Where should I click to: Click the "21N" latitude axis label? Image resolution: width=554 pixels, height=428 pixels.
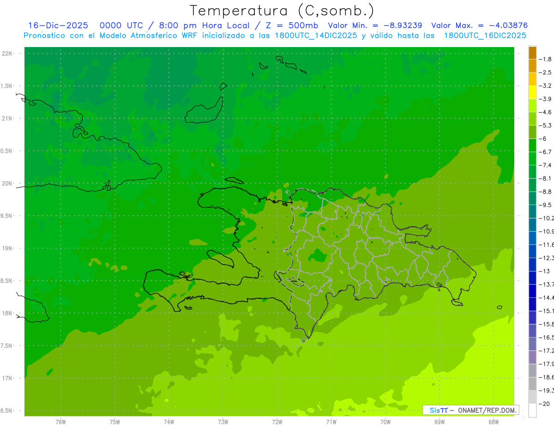[7, 118]
